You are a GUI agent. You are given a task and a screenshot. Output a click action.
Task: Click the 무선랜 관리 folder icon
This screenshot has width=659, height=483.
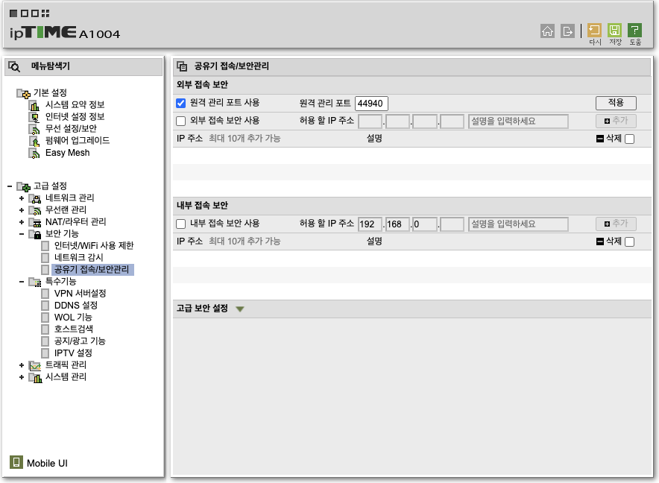pos(35,209)
